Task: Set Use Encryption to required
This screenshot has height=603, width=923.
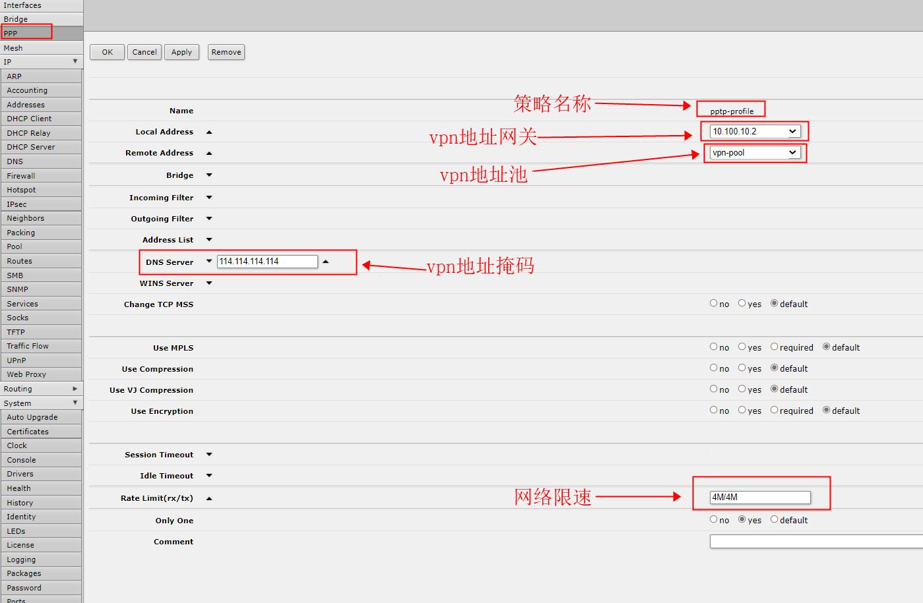Action: [x=775, y=410]
